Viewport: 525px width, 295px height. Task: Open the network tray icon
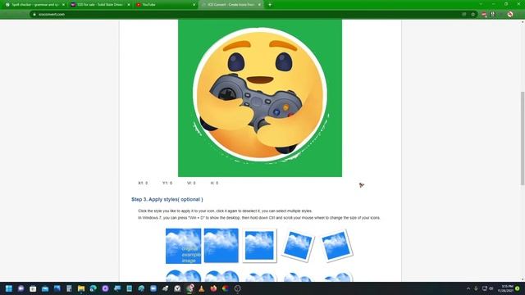click(484, 288)
